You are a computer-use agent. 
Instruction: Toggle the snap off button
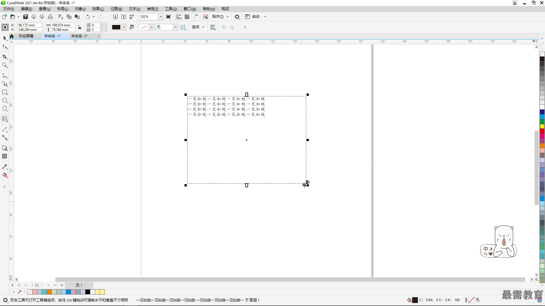(206, 17)
